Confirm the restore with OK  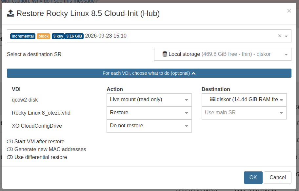(253, 178)
